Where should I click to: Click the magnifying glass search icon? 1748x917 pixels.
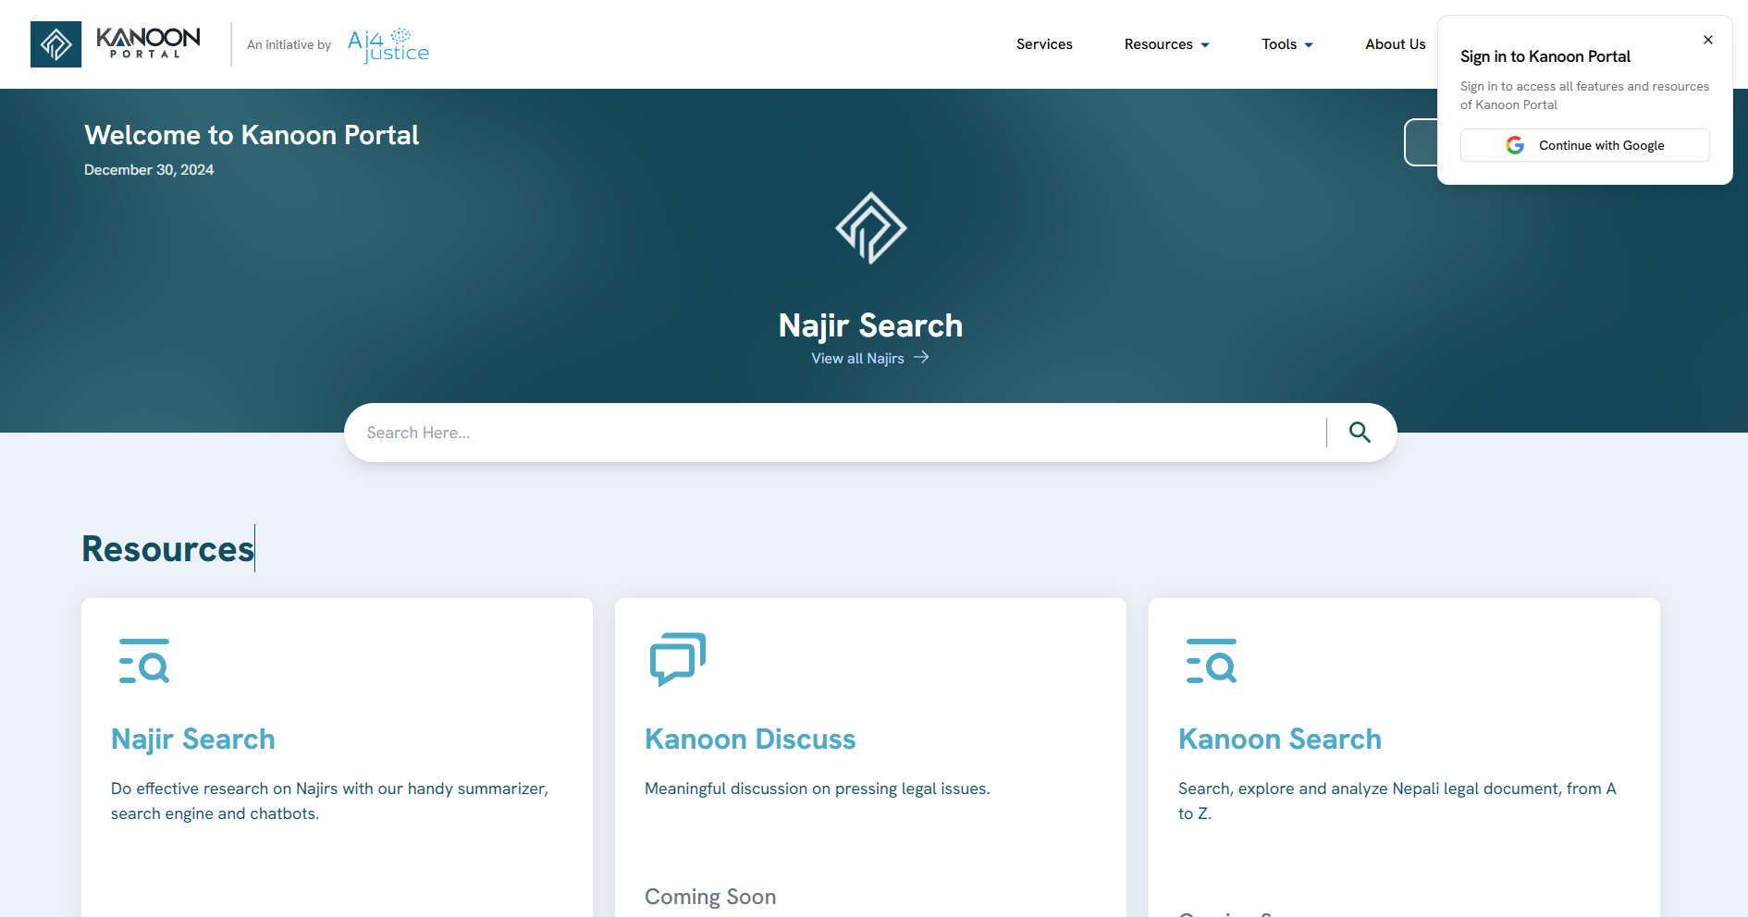(1360, 432)
